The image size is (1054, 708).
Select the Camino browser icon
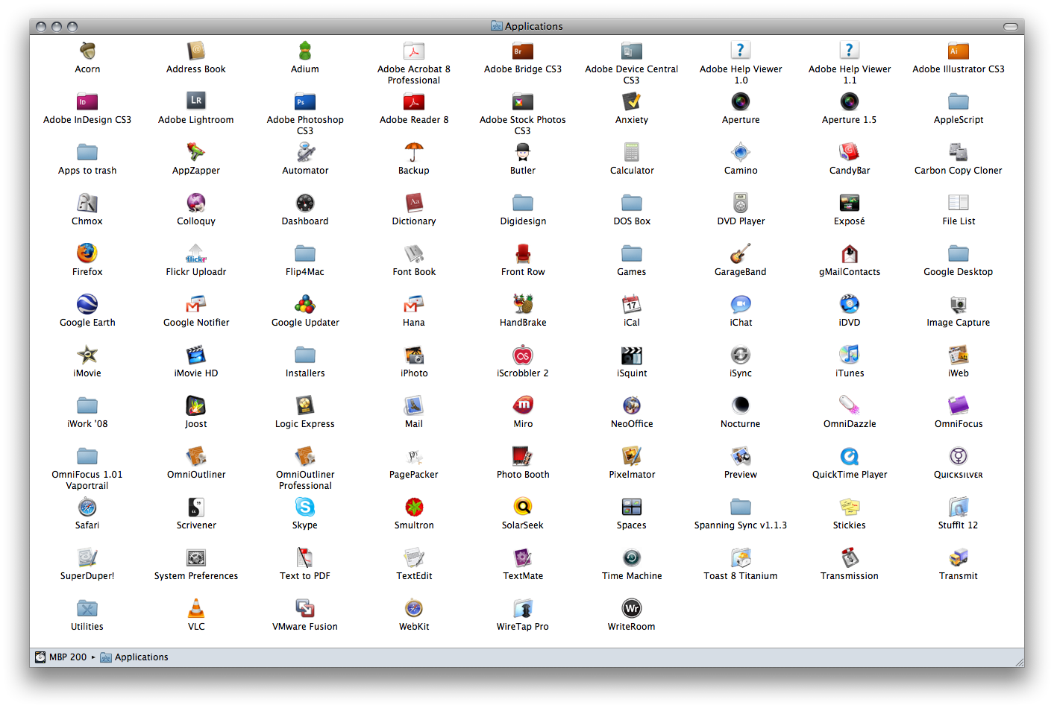[x=741, y=152]
